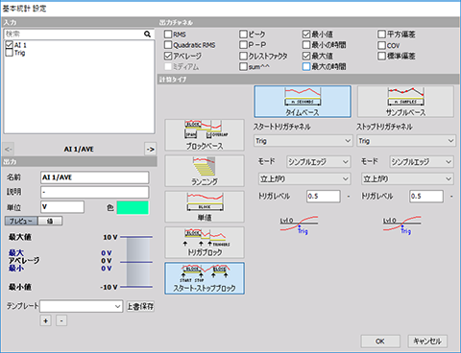The width and height of the screenshot is (461, 353).
Task: Click the 名前 input field
Action: [x=95, y=177]
